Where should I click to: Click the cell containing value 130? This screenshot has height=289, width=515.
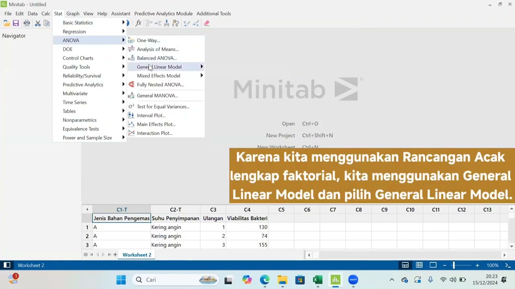point(247,227)
